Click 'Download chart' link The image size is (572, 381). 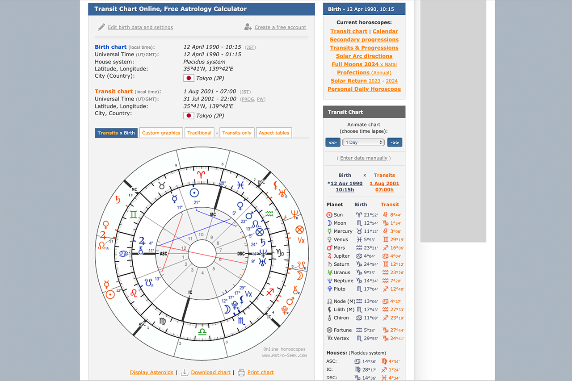(210, 373)
